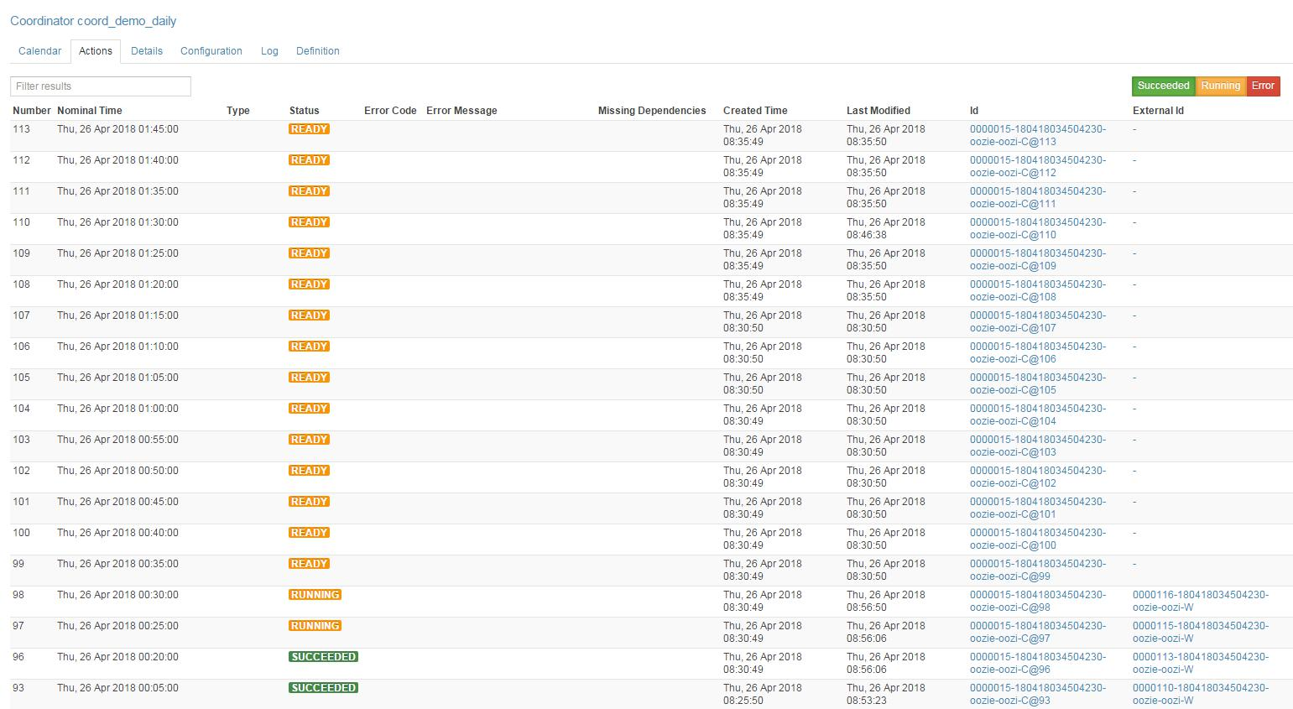1293x709 pixels.
Task: Open action Id link ending C@111
Action: coord(1038,198)
